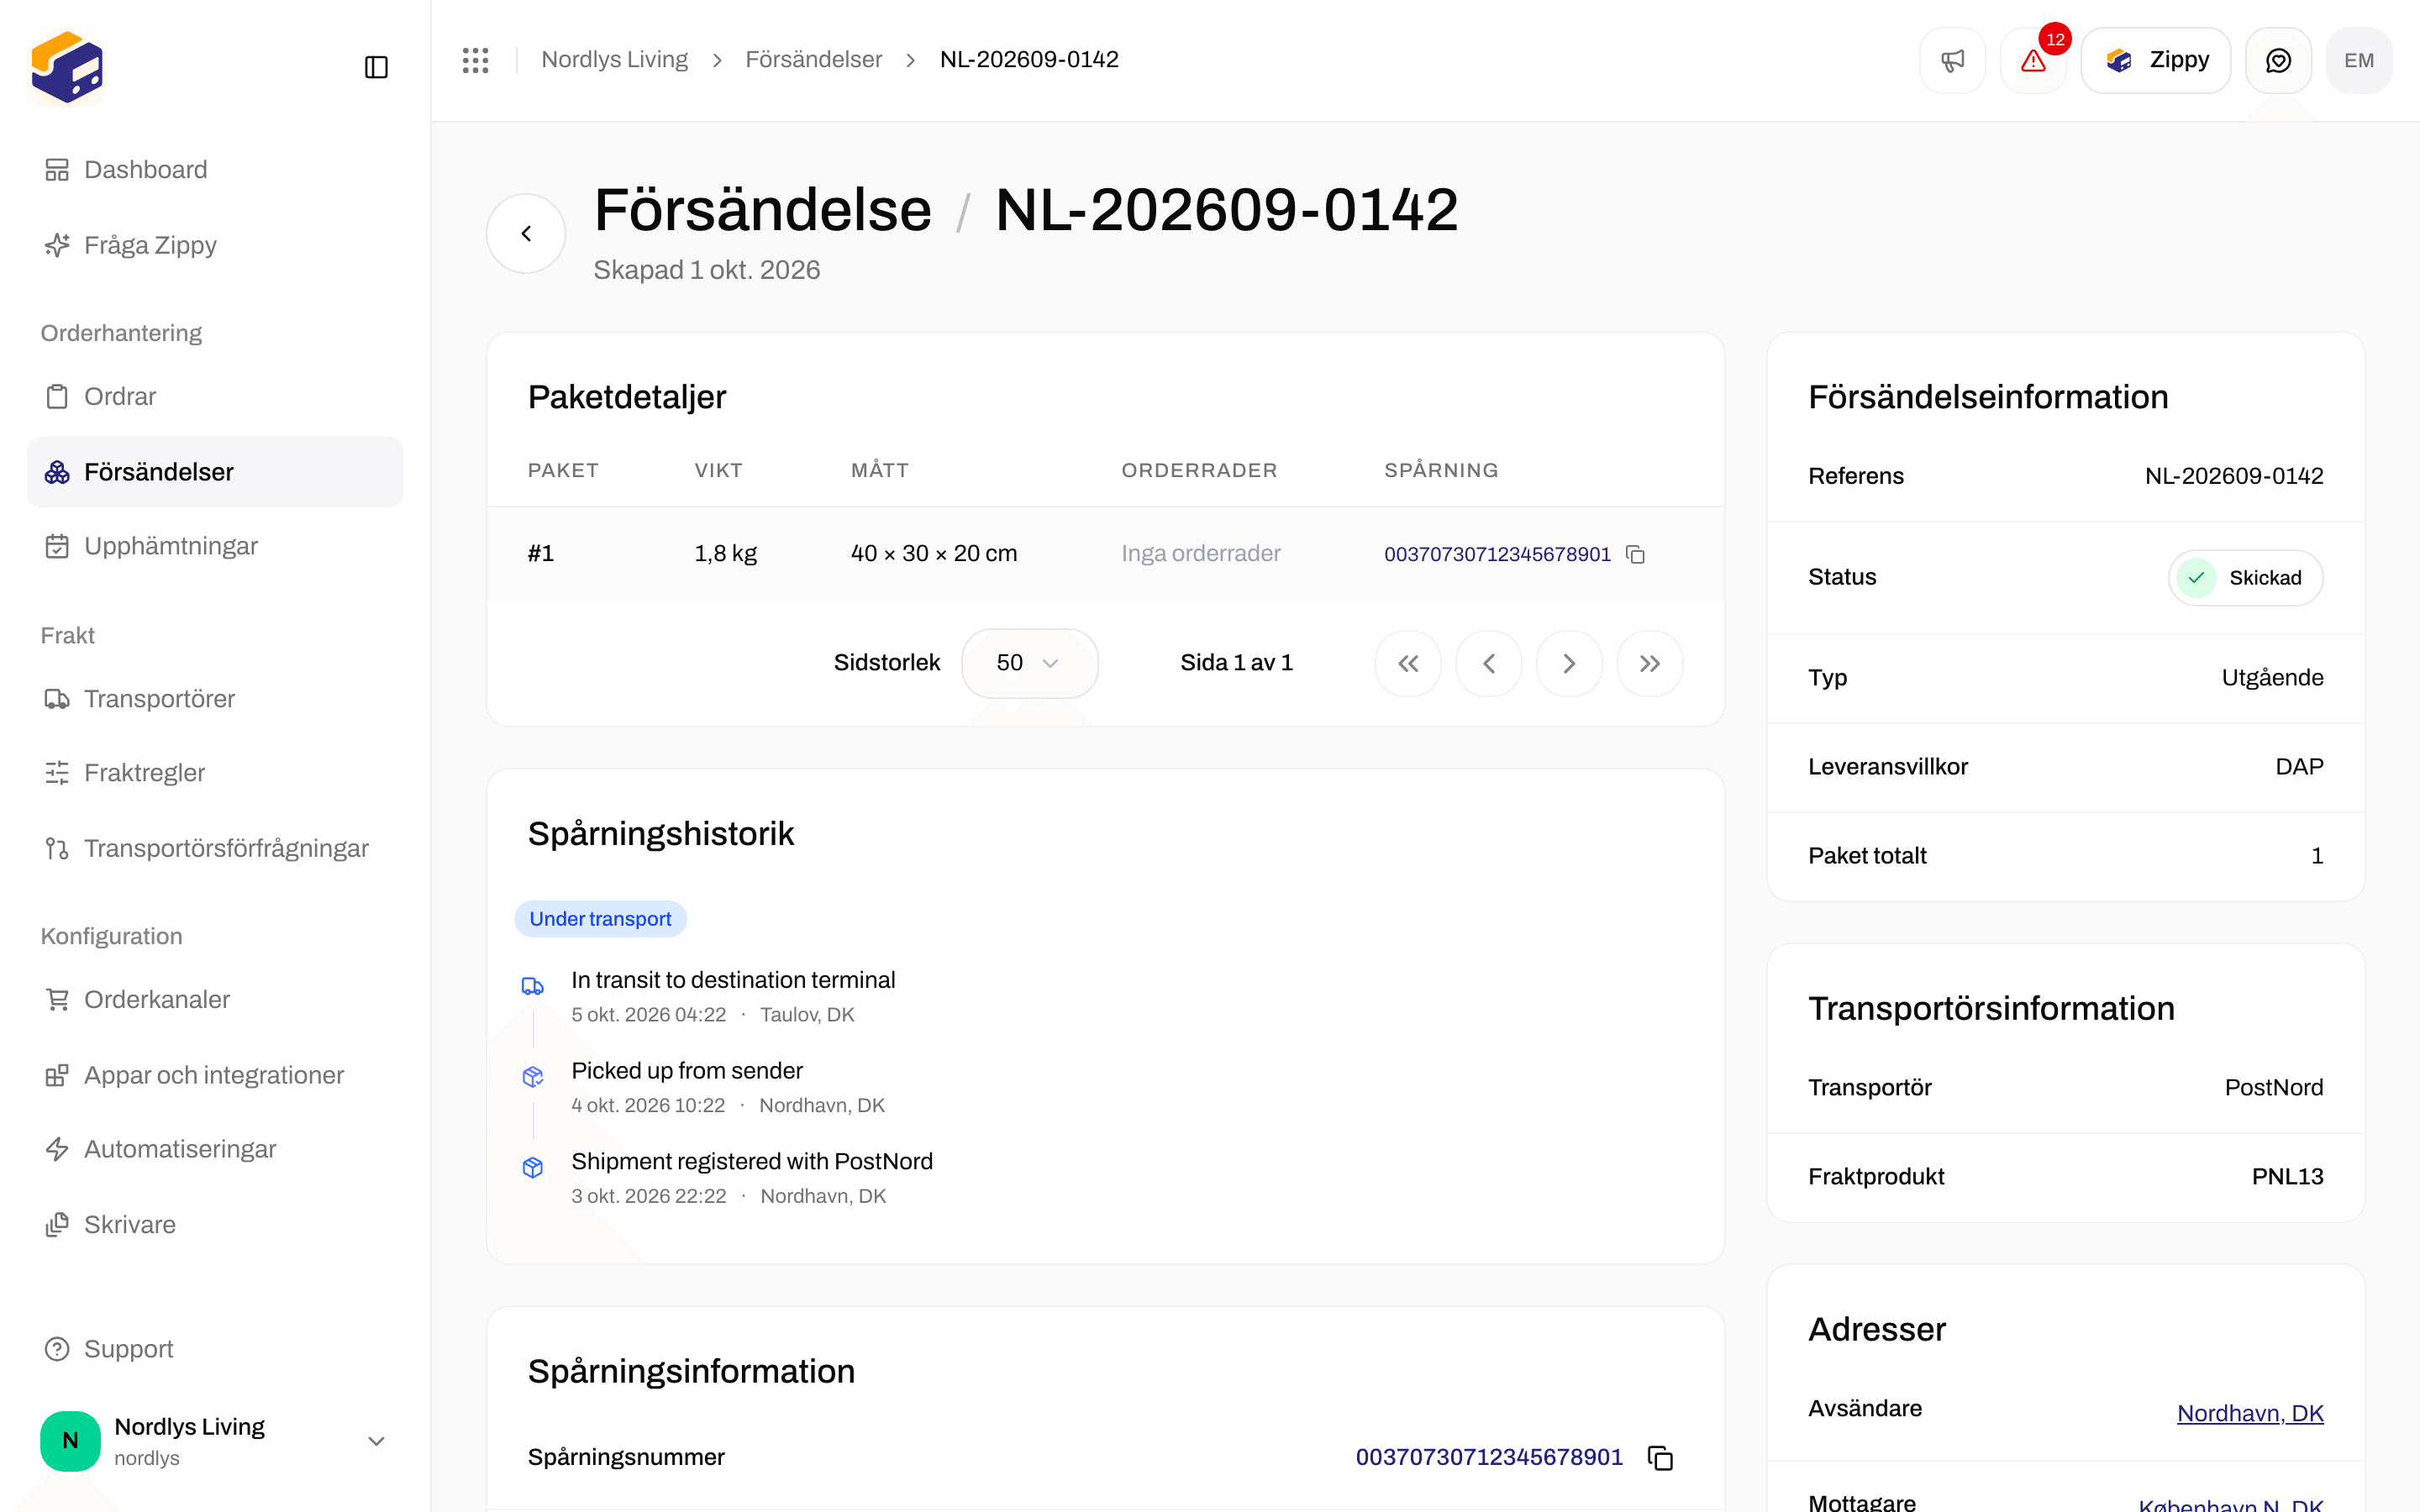Viewport: 2420px width, 1512px height.
Task: Open the Sidstorlek 50 dropdown
Action: point(1029,663)
